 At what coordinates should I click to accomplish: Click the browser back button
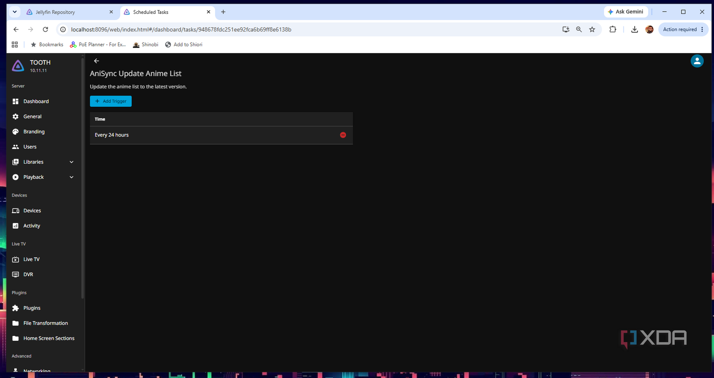point(16,29)
